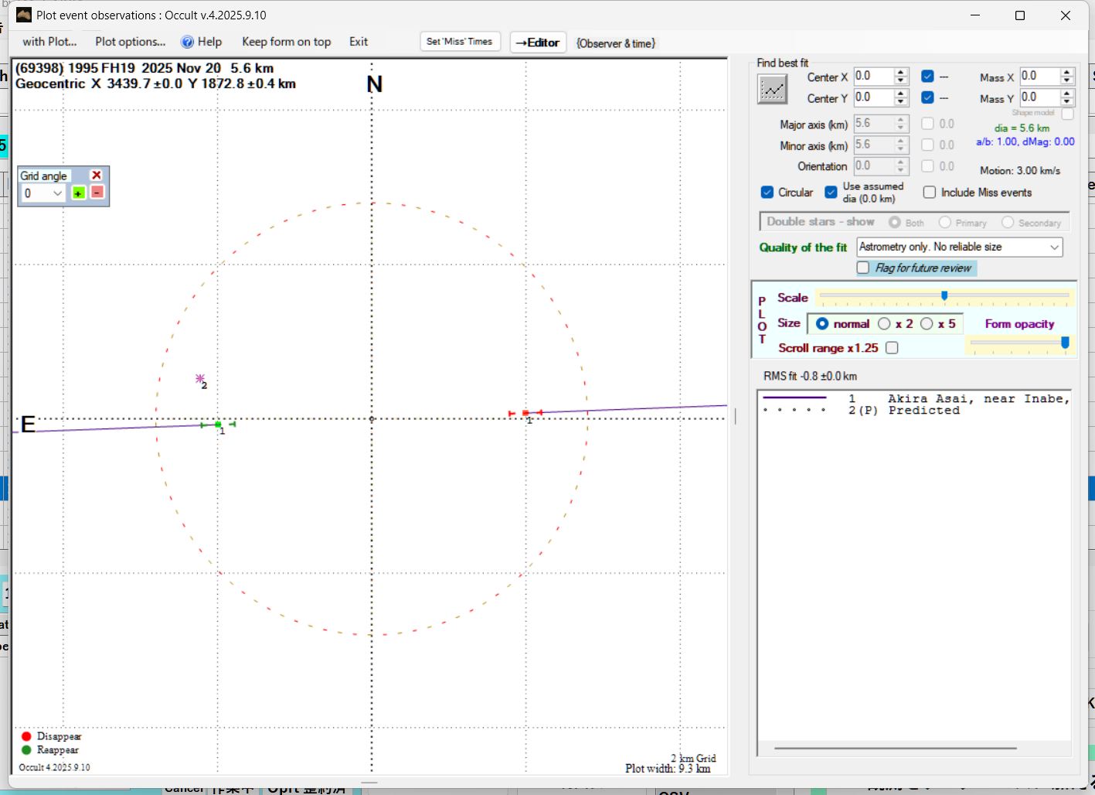
Task: Click the →Editor button
Action: click(x=538, y=43)
